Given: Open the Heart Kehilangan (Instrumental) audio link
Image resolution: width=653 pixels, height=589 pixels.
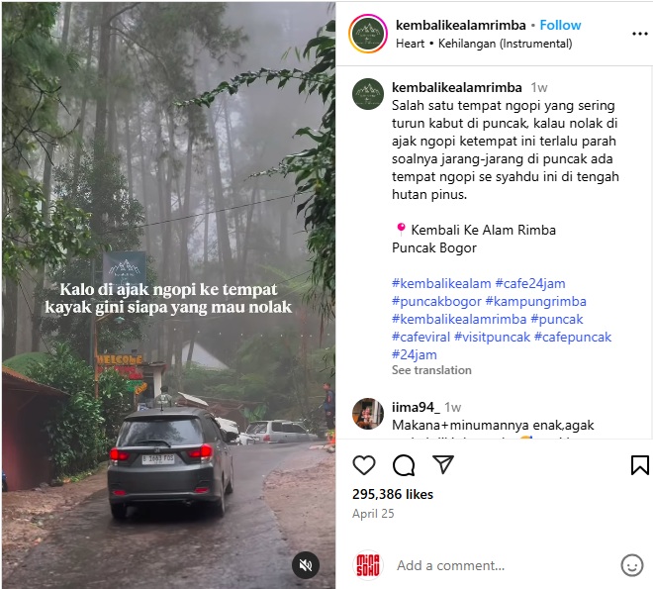Looking at the screenshot, I should (x=484, y=44).
